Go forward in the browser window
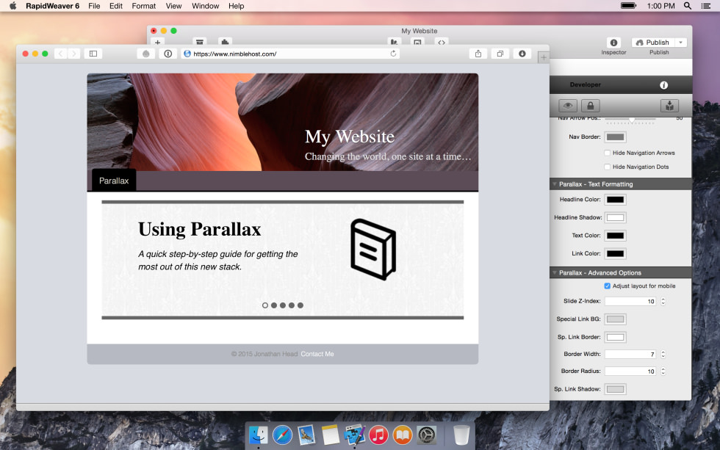This screenshot has width=720, height=450. [74, 54]
